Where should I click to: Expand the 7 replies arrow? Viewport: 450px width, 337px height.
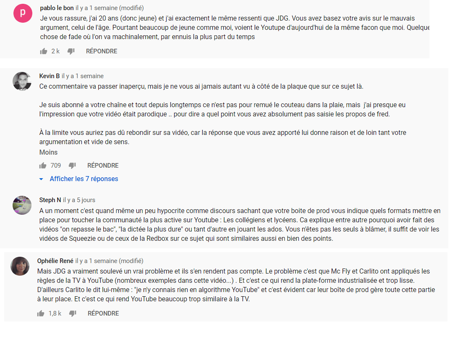pyautogui.click(x=41, y=179)
